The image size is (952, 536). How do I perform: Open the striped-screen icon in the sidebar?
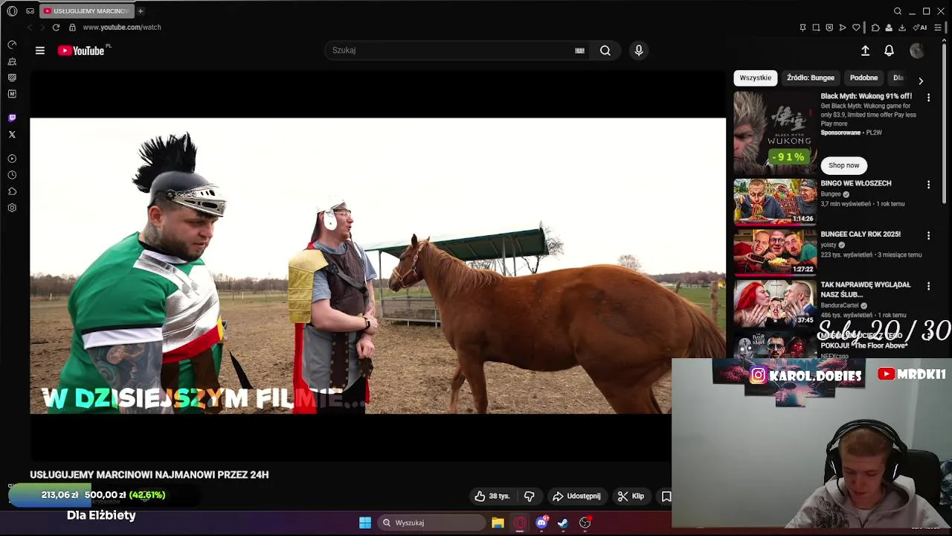coord(12,77)
